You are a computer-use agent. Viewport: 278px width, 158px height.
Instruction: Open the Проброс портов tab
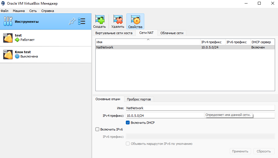(x=139, y=99)
